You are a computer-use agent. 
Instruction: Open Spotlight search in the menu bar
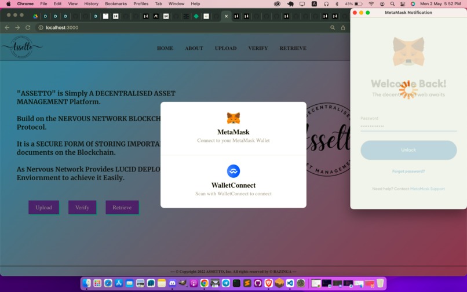click(392, 3)
